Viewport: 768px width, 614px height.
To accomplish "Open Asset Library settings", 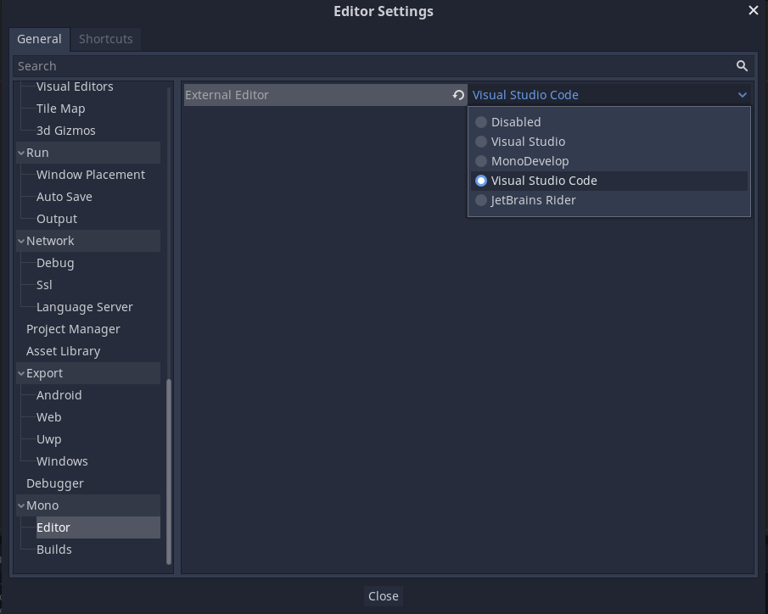I will 63,351.
